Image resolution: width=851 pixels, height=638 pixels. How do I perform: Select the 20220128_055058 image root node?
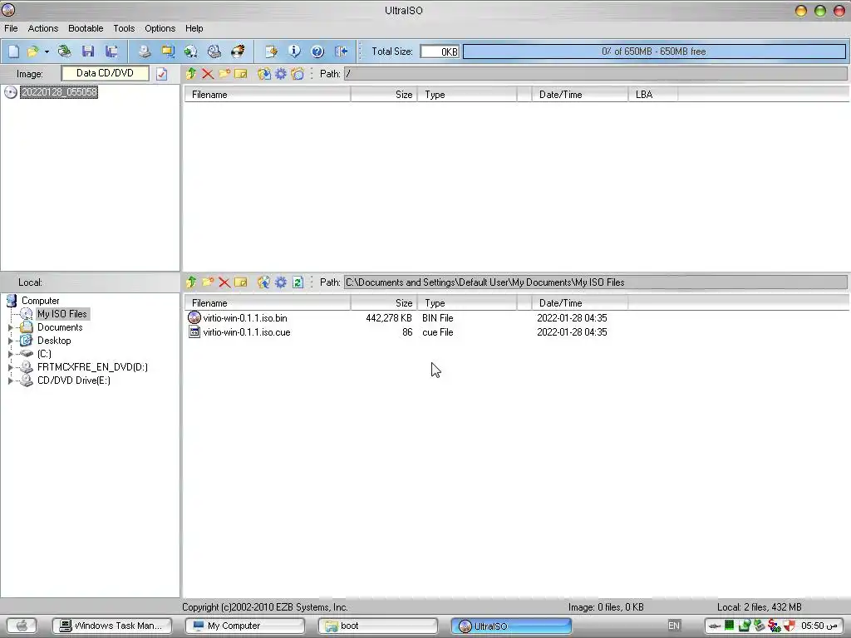(x=59, y=92)
